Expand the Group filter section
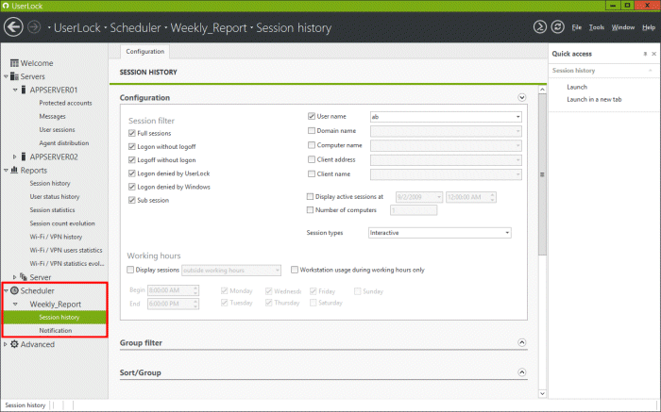The image size is (661, 412). point(521,343)
